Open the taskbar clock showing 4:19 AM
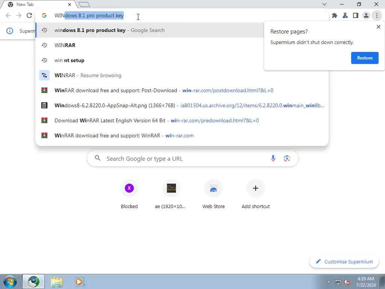 pos(366,281)
